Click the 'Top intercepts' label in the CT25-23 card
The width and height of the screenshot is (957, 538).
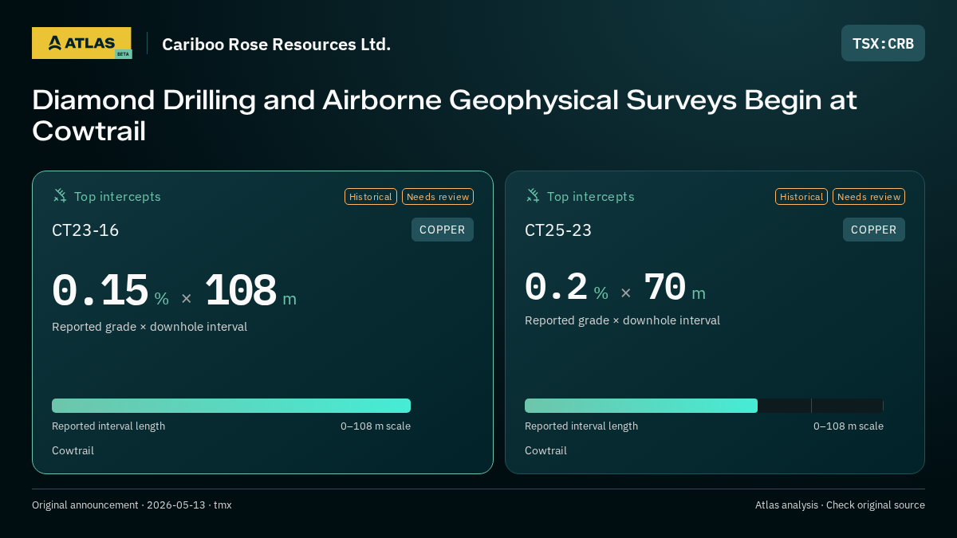(590, 196)
